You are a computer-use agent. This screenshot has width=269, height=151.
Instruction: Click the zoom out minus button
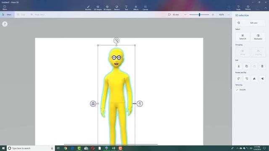click(x=185, y=15)
